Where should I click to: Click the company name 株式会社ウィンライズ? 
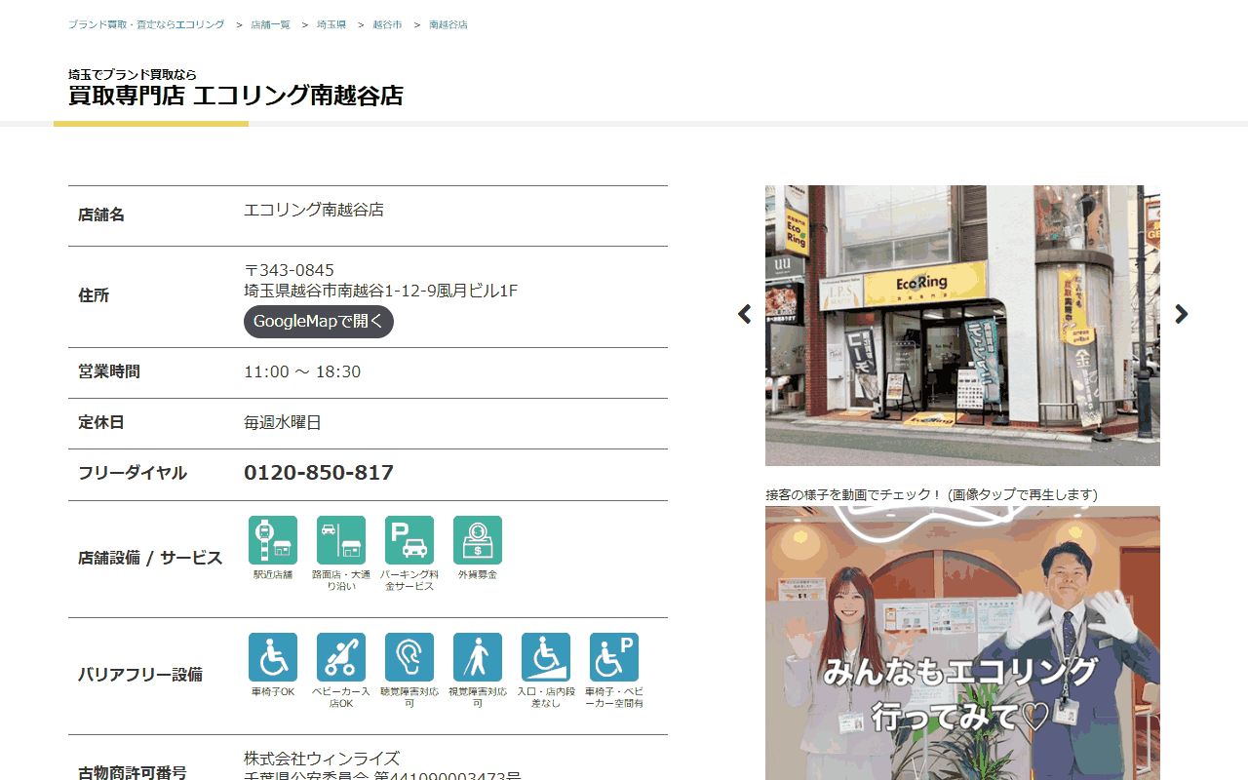pos(322,759)
